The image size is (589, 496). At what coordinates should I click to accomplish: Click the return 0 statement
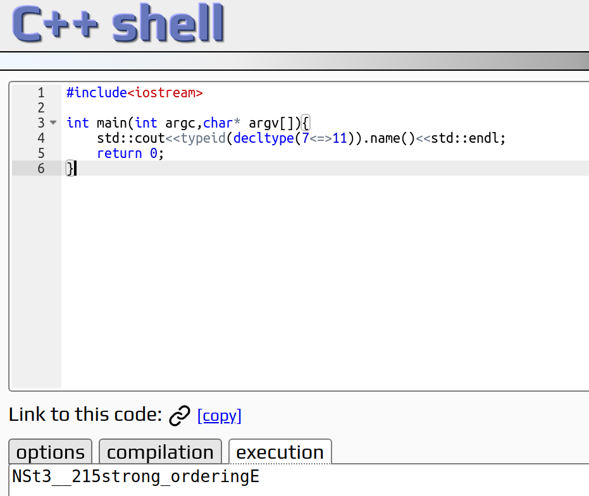pos(130,153)
